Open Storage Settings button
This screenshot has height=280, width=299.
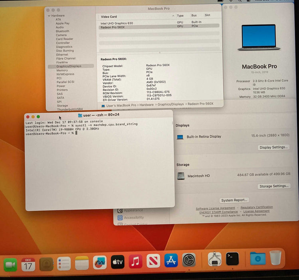click(x=274, y=186)
